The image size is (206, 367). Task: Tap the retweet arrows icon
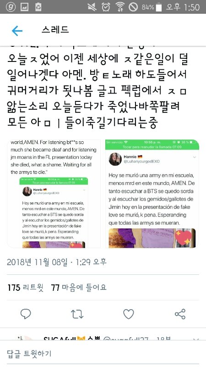[x=77, y=314]
